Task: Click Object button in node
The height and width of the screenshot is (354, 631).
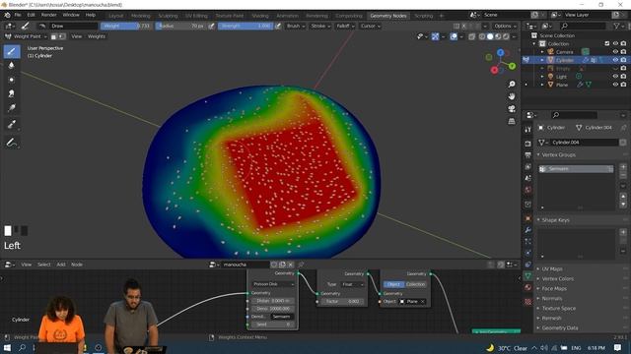Action: point(393,284)
